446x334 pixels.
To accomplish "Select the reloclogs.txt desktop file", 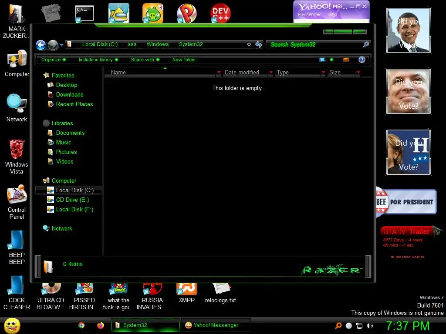I will (x=220, y=294).
